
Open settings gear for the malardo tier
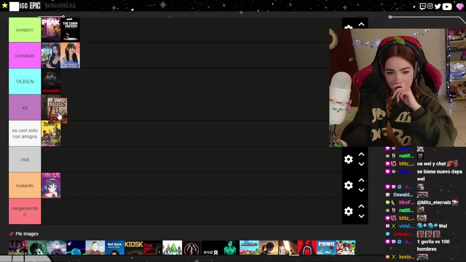pyautogui.click(x=348, y=186)
